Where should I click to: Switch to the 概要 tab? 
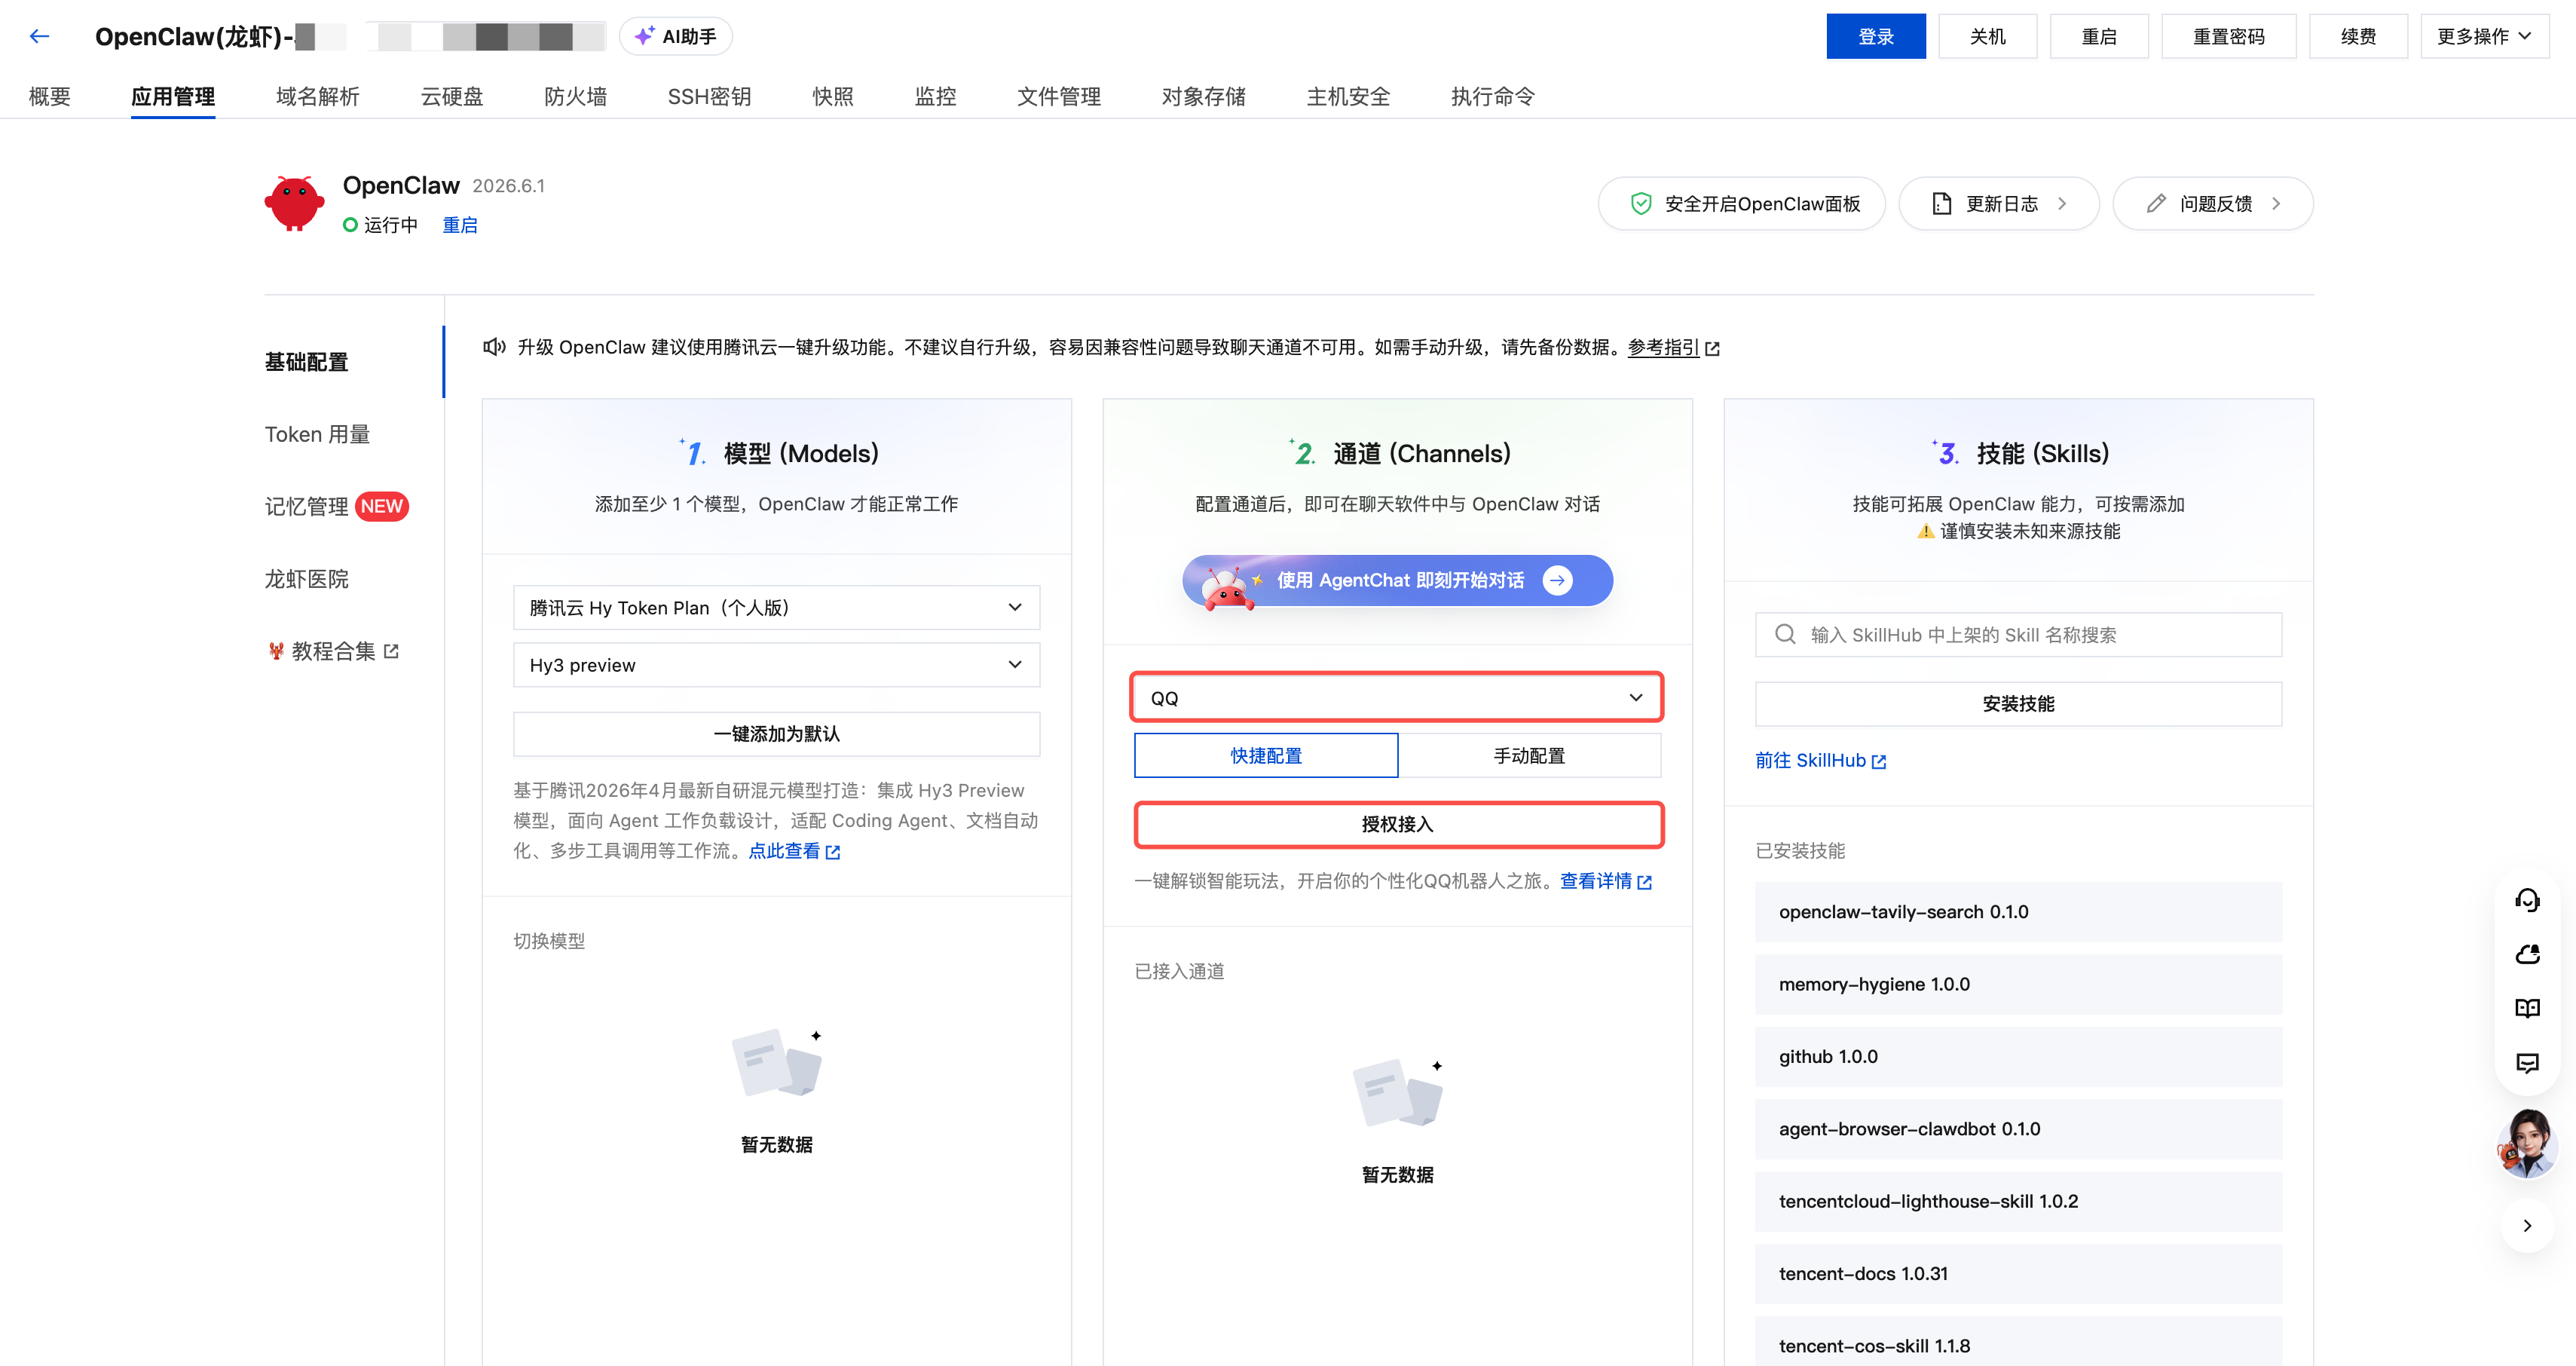pyautogui.click(x=49, y=96)
